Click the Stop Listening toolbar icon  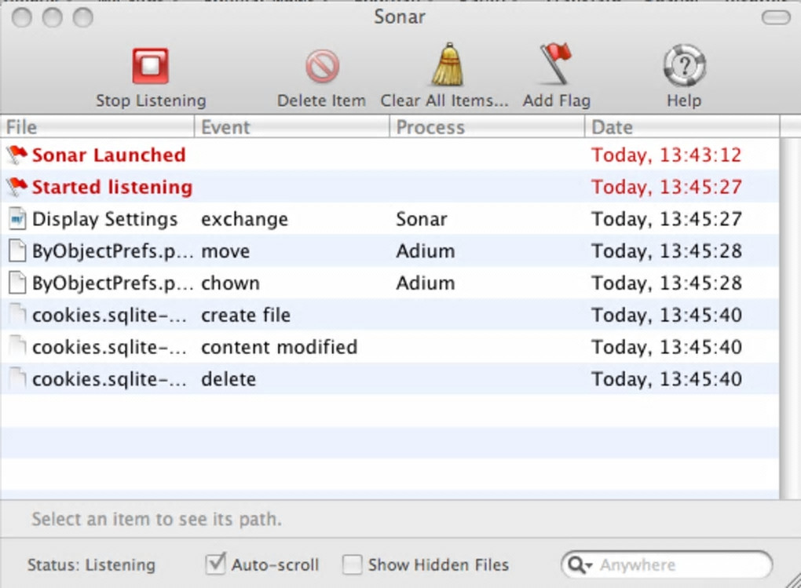pos(150,67)
